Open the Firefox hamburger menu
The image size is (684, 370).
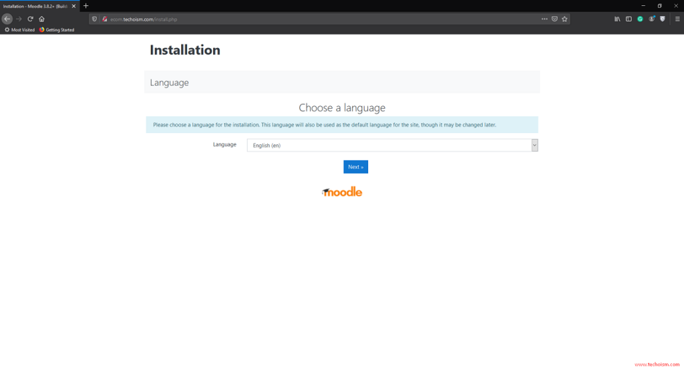[x=677, y=19]
